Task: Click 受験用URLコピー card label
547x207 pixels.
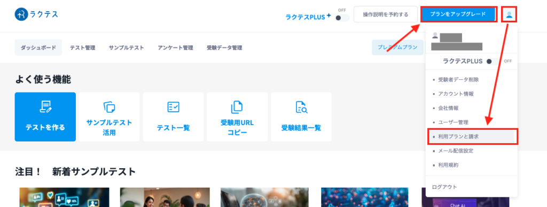Action: click(x=237, y=128)
